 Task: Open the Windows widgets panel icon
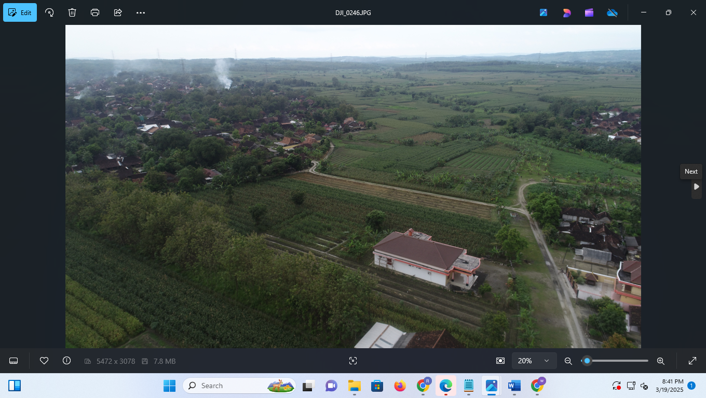coord(15,386)
